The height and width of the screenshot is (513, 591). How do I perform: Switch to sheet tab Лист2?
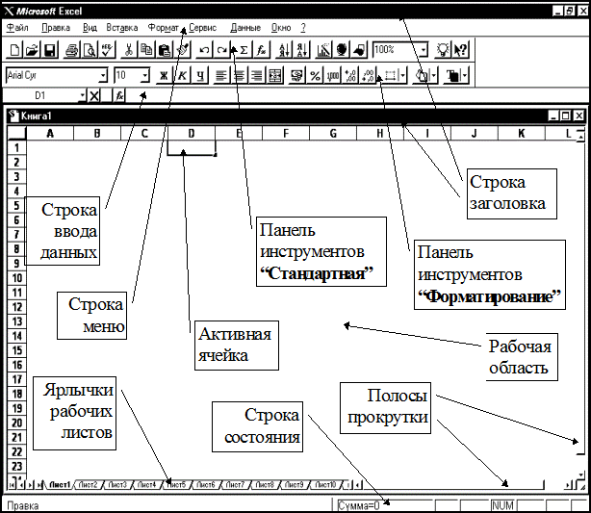[88, 485]
